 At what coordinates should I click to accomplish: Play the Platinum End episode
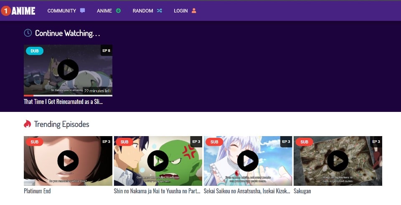click(x=68, y=161)
